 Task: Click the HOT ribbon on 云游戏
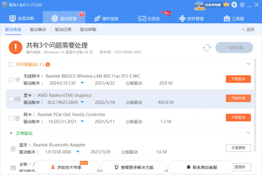tap(166, 14)
